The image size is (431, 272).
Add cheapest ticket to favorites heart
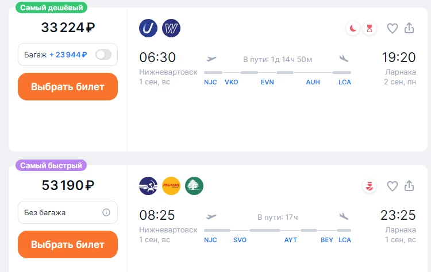[392, 28]
